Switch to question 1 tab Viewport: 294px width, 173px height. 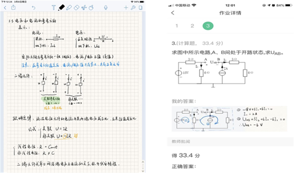pos(176,26)
